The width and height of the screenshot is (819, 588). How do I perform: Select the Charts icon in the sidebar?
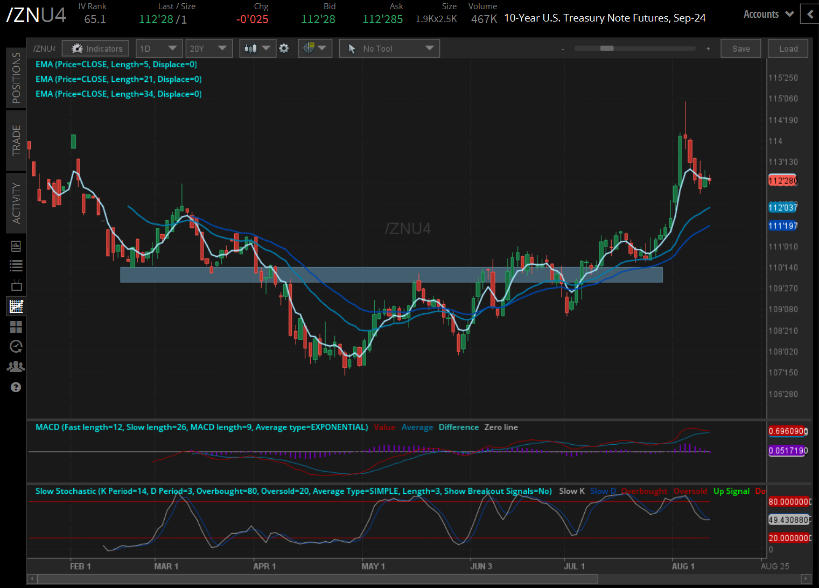(x=16, y=306)
